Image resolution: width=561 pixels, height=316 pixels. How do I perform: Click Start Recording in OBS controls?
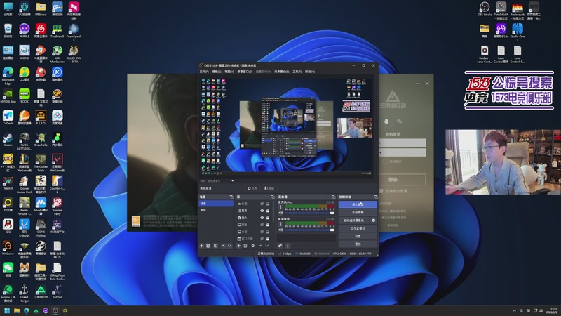pos(358,213)
